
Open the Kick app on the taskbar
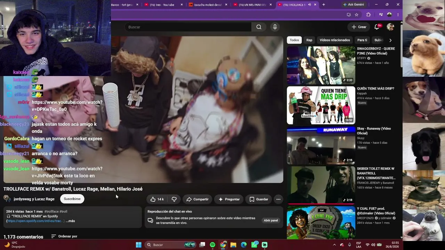(265, 245)
